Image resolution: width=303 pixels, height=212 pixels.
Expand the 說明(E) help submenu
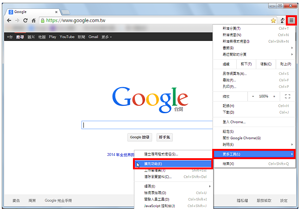tap(254, 144)
